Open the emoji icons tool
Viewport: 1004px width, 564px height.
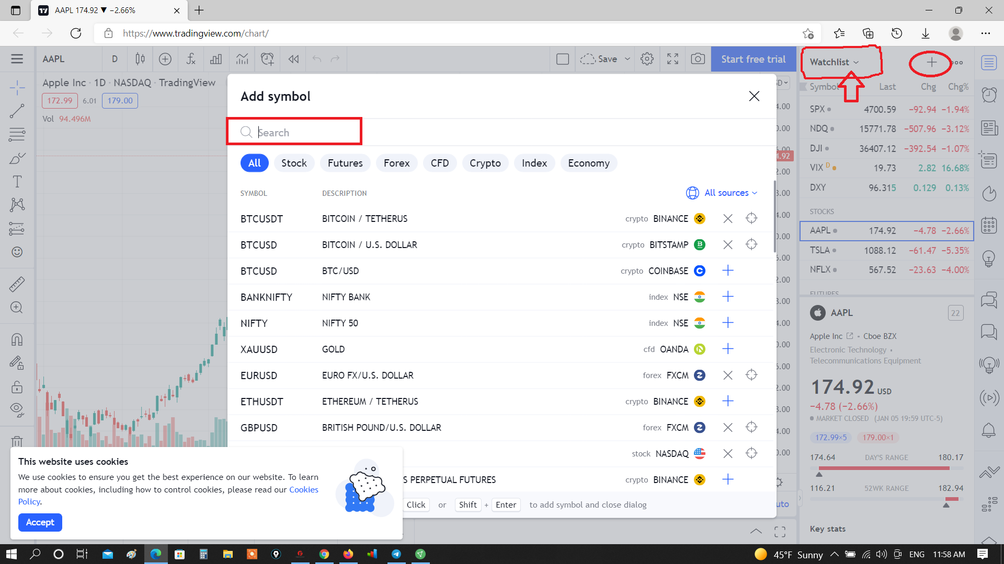tap(17, 252)
